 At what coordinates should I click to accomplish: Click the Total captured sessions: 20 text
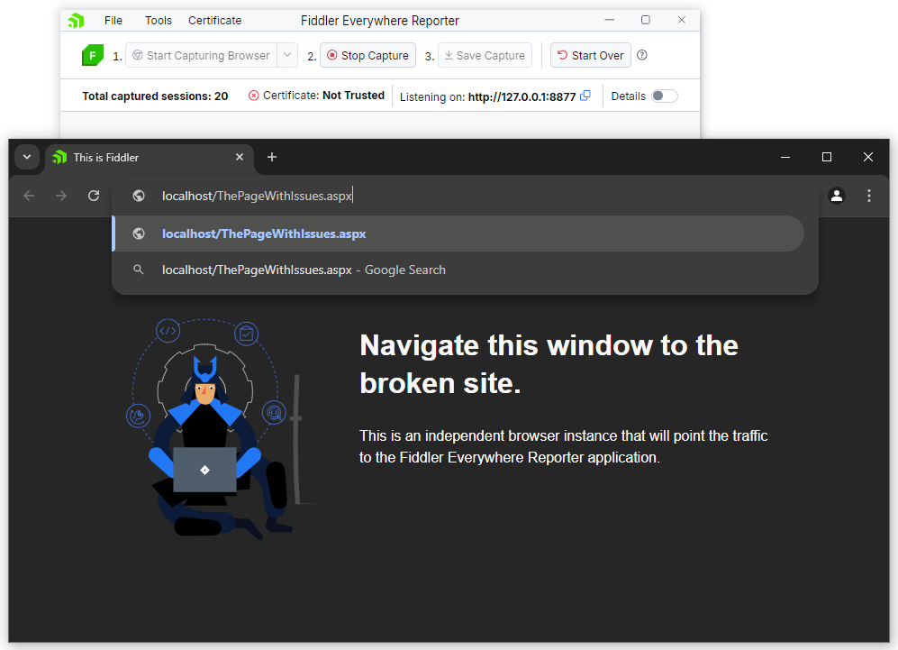click(x=155, y=96)
